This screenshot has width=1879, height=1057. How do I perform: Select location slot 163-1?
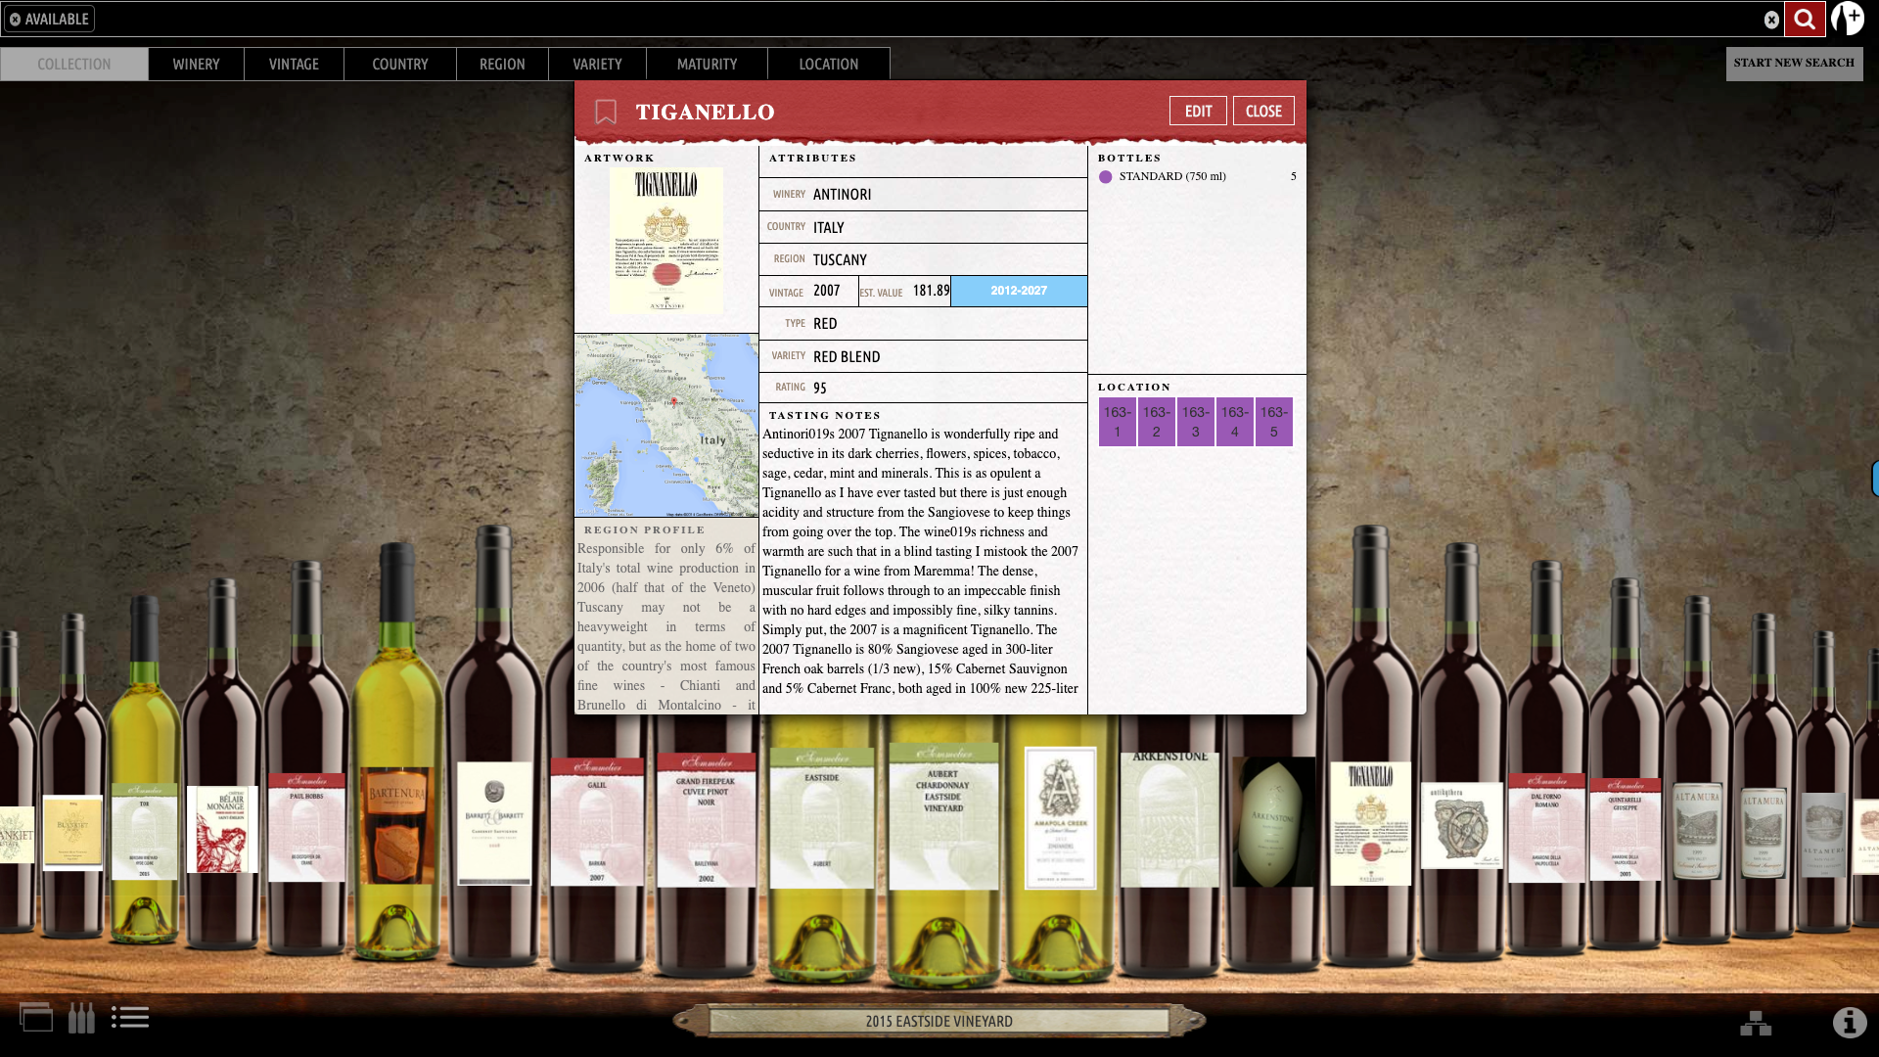(1117, 422)
